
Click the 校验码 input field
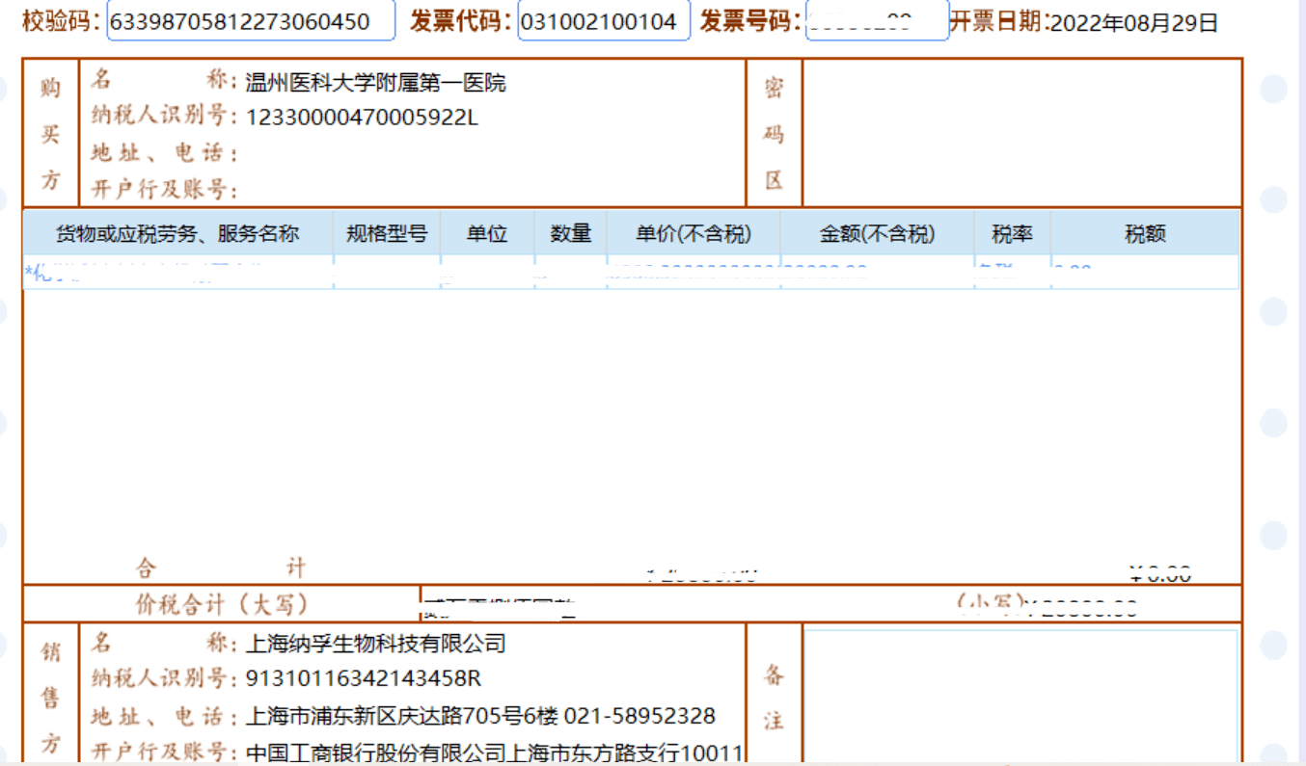250,21
